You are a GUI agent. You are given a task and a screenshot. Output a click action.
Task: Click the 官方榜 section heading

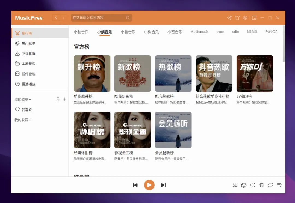tap(82, 47)
